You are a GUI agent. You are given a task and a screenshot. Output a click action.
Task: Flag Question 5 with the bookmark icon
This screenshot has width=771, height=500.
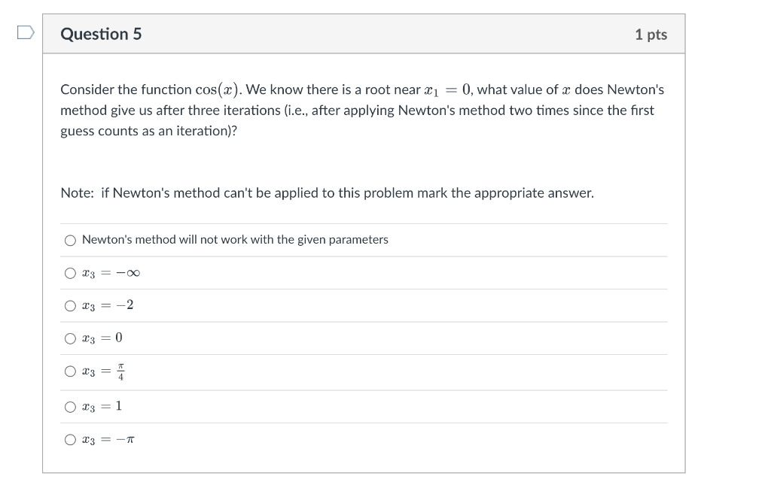coord(26,32)
